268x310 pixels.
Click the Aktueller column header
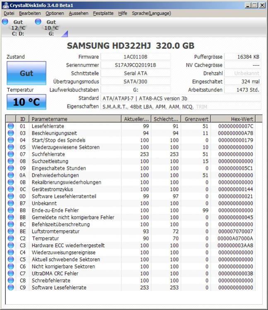coord(136,119)
